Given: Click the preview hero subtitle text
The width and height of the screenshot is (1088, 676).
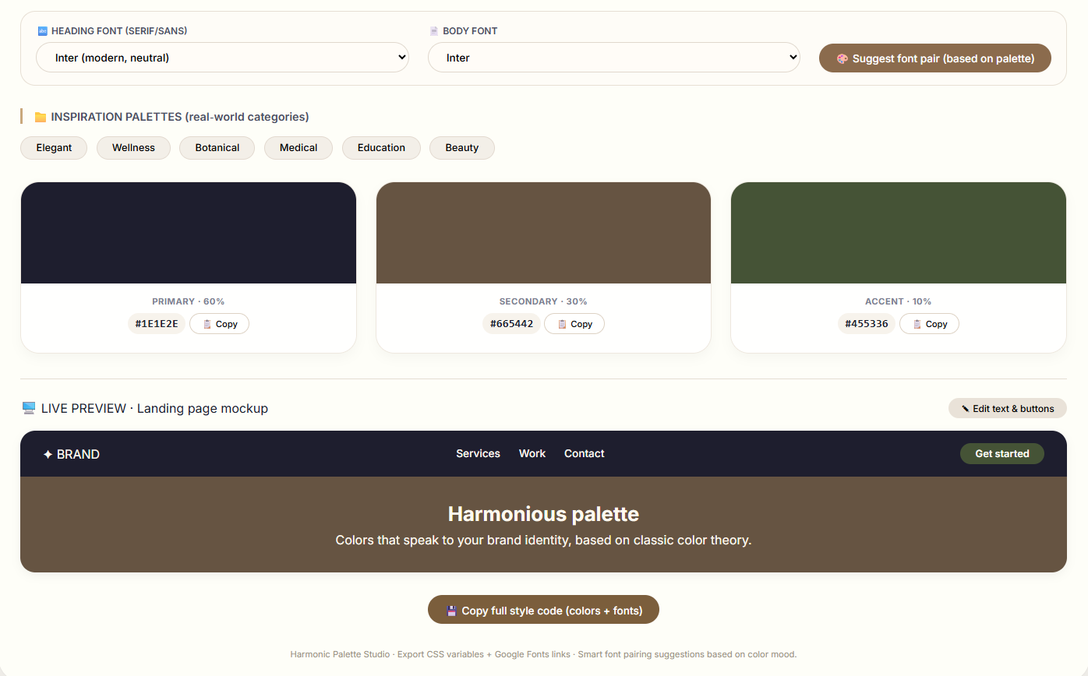Looking at the screenshot, I should tap(543, 540).
